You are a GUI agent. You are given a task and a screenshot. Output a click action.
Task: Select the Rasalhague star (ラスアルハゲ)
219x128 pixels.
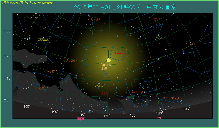pos(43,37)
